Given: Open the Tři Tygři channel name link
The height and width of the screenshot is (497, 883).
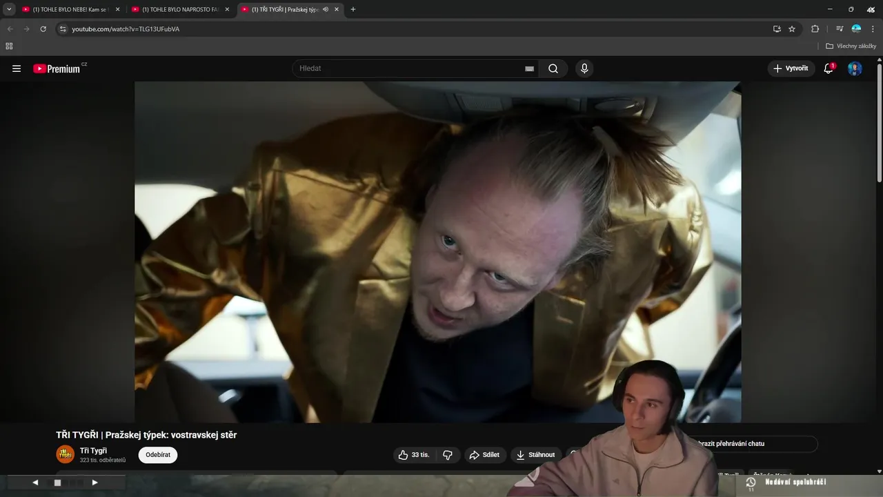Looking at the screenshot, I should (93, 451).
